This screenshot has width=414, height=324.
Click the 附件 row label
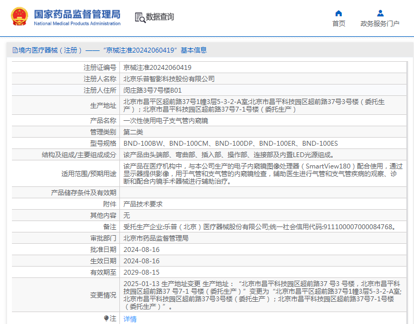click(110, 204)
